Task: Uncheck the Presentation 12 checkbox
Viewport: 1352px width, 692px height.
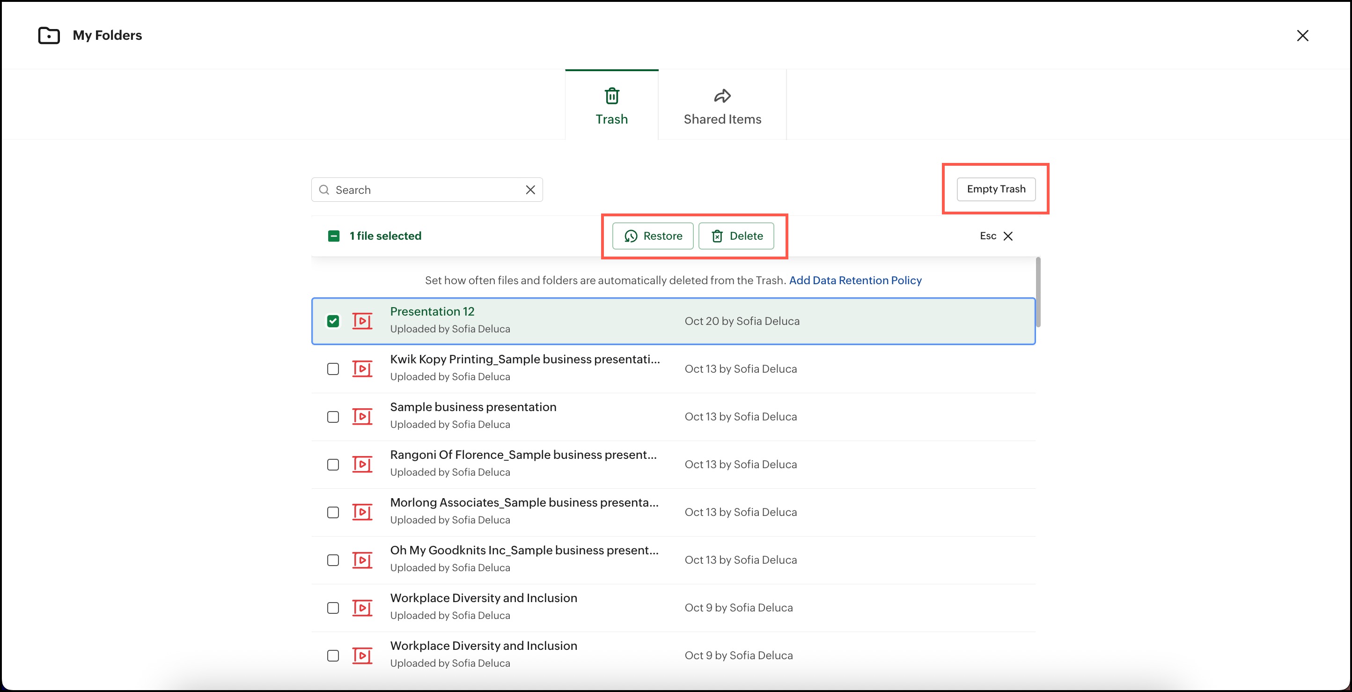Action: 333,321
